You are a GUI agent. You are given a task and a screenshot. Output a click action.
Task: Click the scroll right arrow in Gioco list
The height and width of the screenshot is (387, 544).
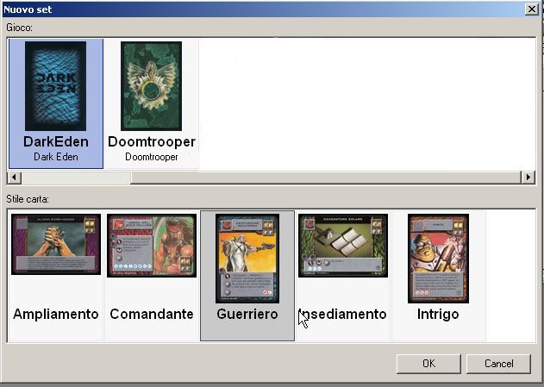point(528,178)
